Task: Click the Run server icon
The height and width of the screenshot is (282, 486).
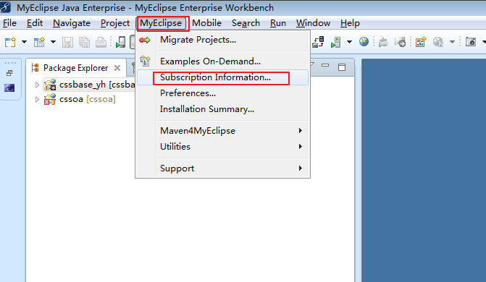Action: pyautogui.click(x=335, y=42)
